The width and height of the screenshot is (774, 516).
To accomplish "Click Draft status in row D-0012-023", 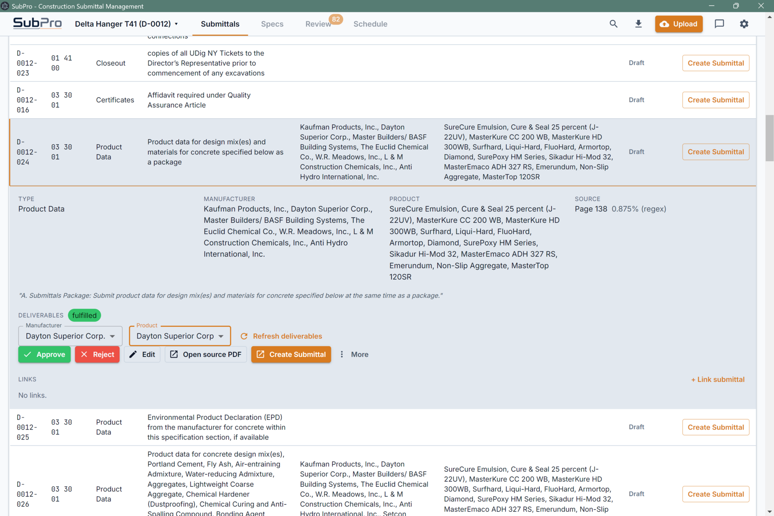I will (x=636, y=63).
